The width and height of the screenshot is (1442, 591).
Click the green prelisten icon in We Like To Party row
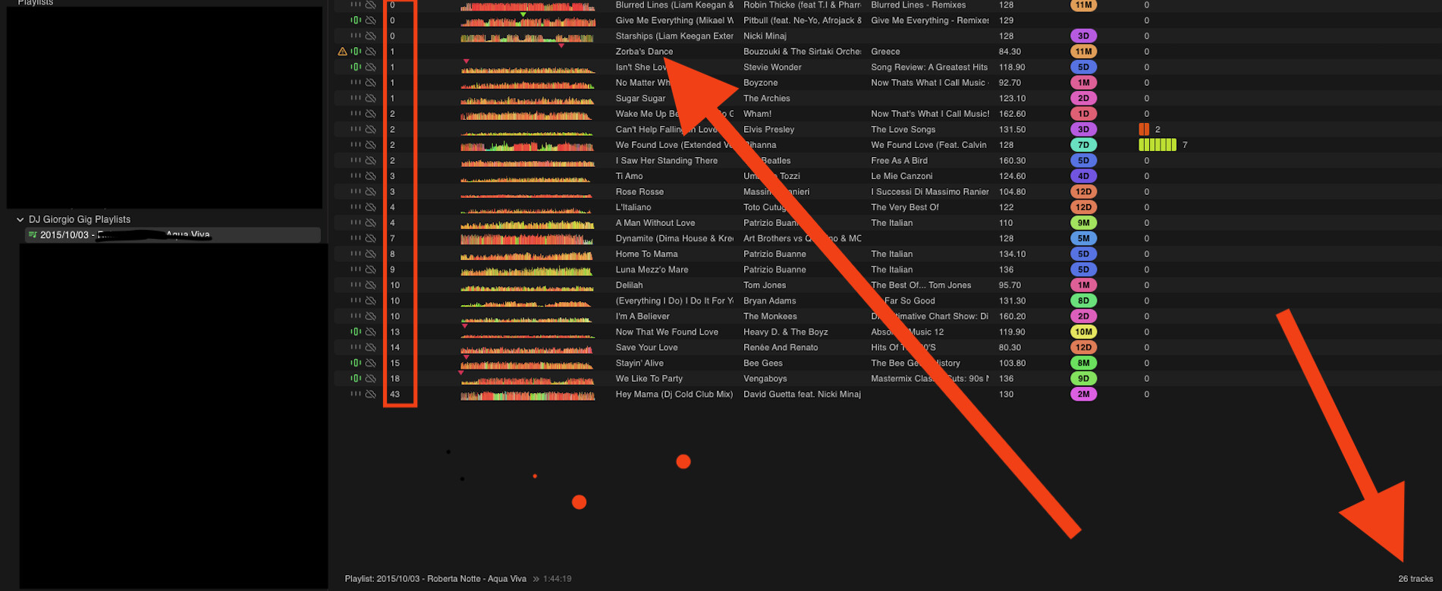(x=356, y=379)
